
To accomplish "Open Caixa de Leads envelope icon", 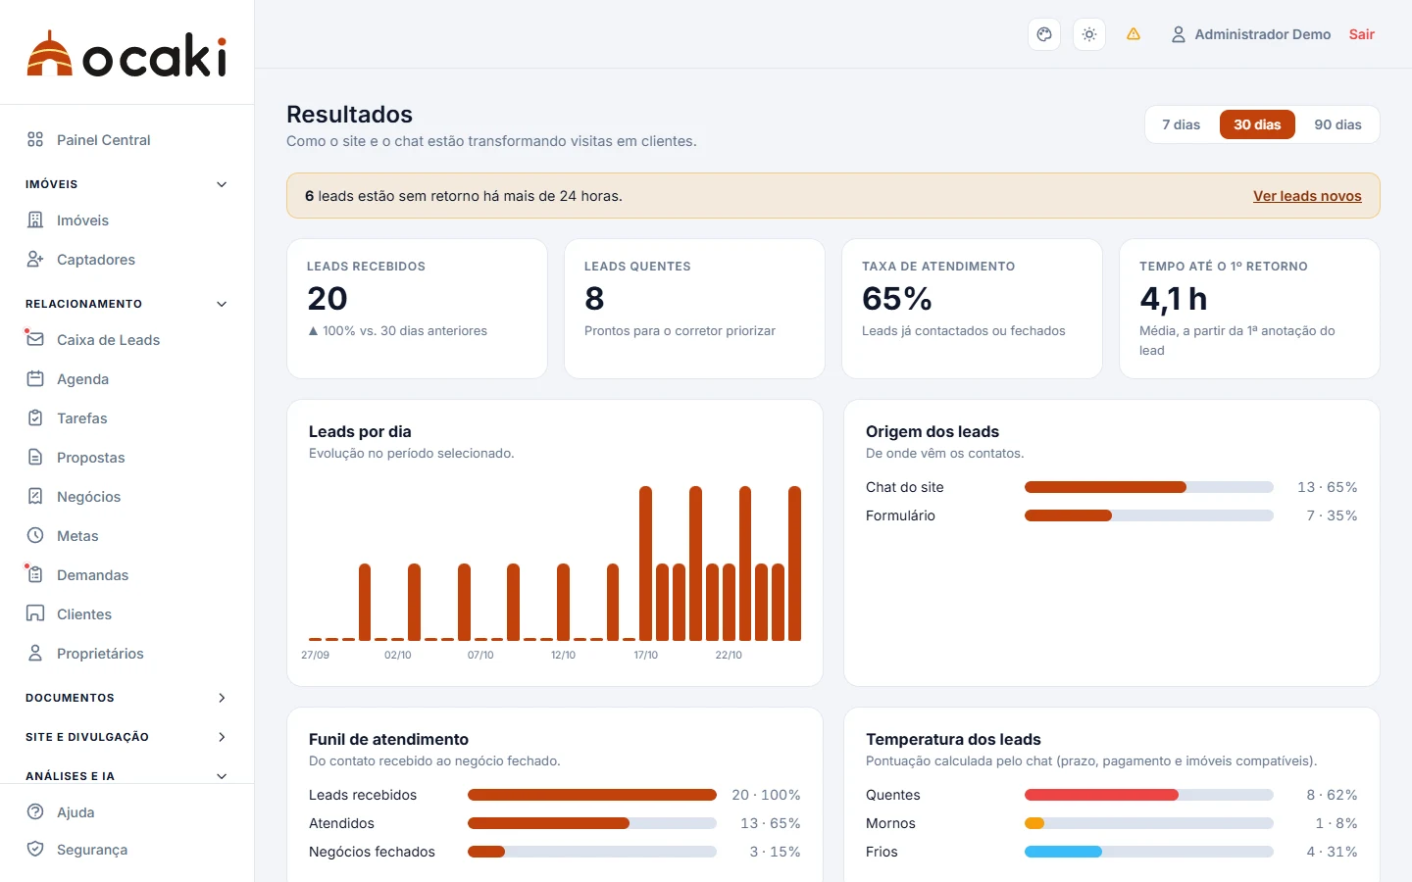I will [x=35, y=340].
